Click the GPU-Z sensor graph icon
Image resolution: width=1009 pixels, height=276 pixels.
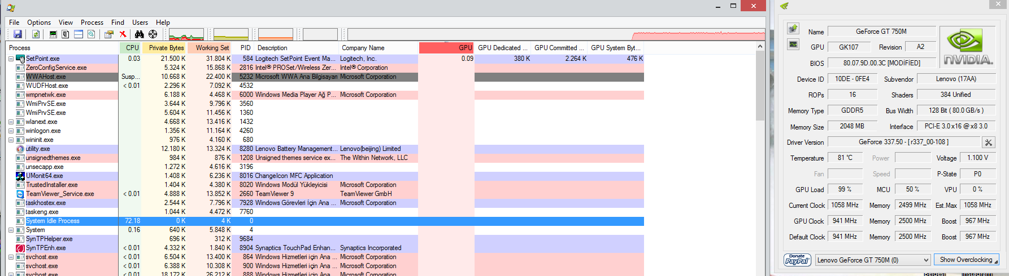[x=793, y=44]
